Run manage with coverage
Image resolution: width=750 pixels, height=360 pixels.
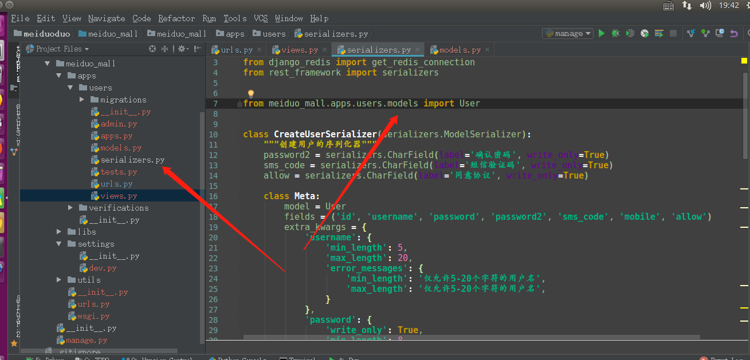pyautogui.click(x=630, y=33)
